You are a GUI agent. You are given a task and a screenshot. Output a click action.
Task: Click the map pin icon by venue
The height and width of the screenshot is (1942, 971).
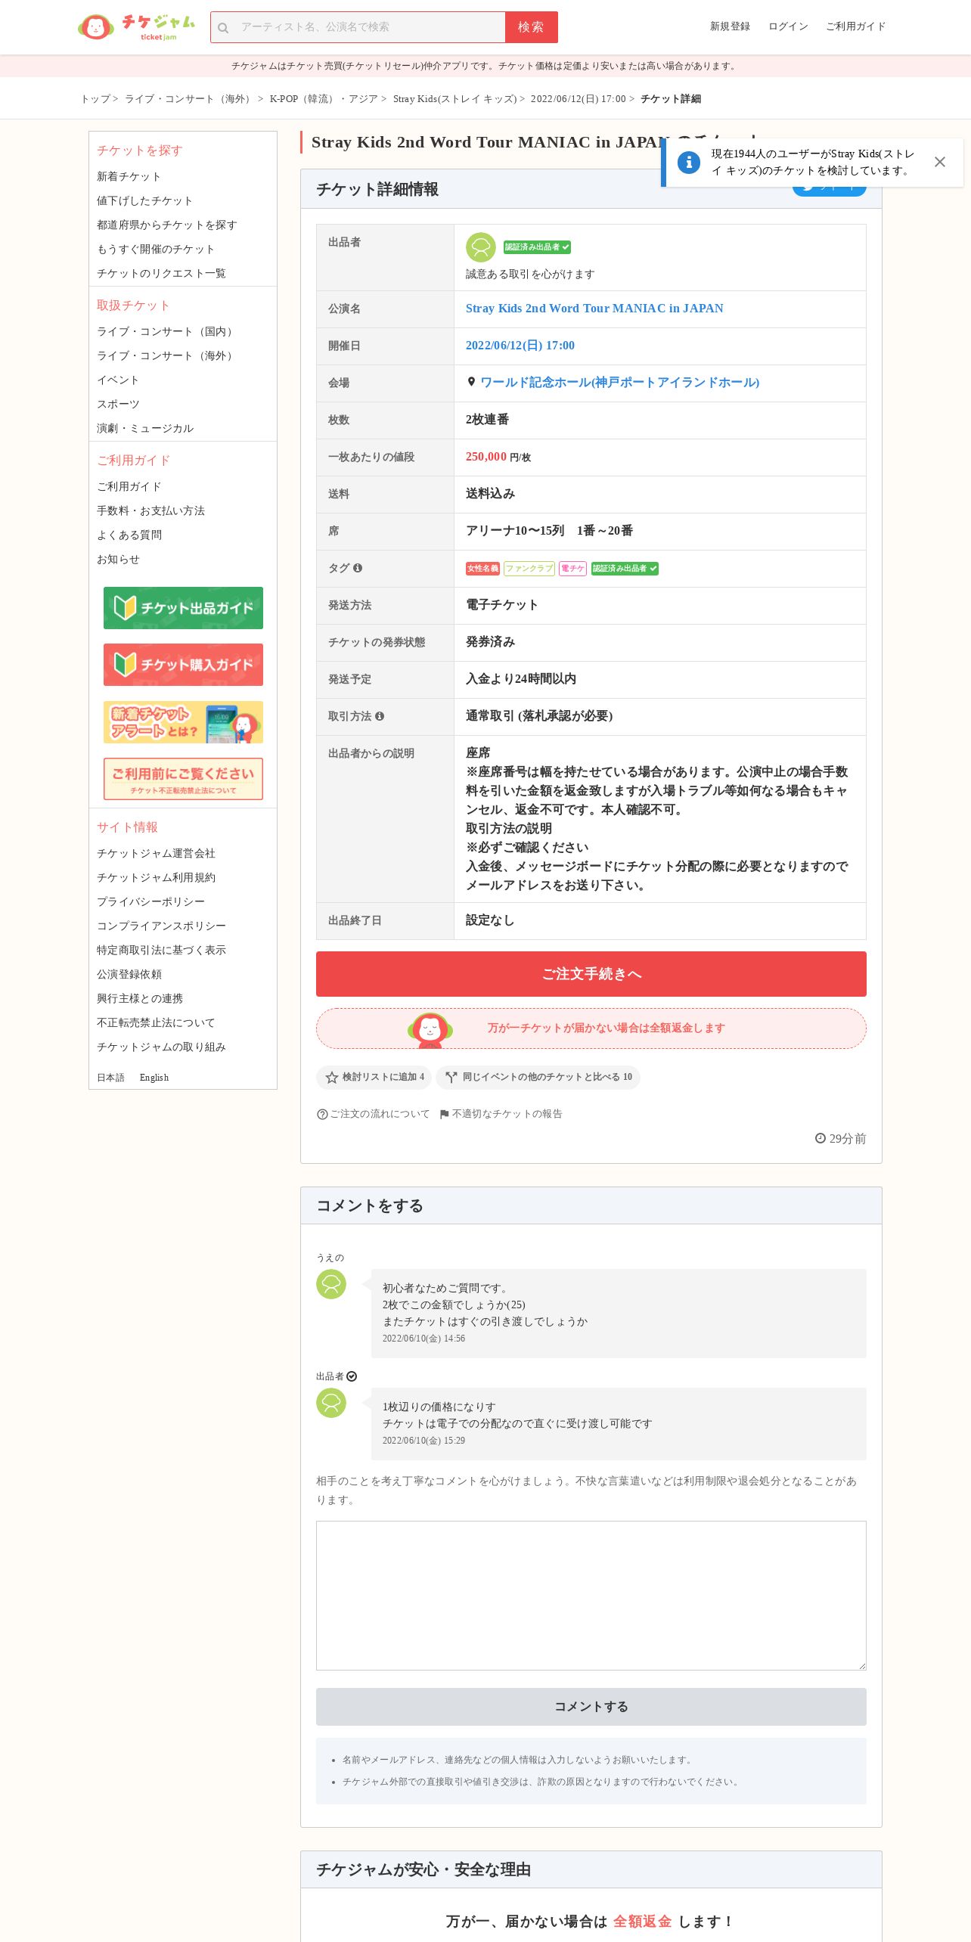471,382
